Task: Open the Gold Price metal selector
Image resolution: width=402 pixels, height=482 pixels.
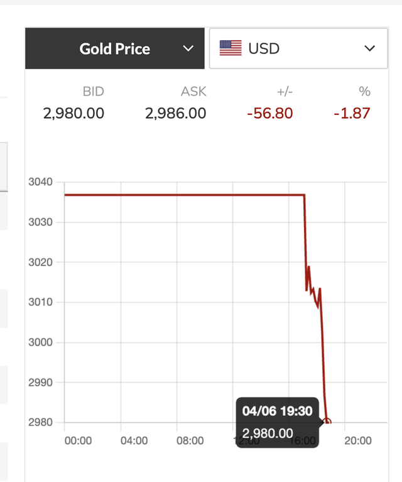Action: click(x=115, y=48)
